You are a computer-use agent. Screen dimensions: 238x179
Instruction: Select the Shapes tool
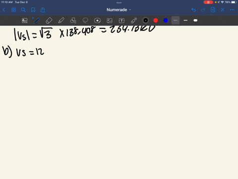[73, 20]
